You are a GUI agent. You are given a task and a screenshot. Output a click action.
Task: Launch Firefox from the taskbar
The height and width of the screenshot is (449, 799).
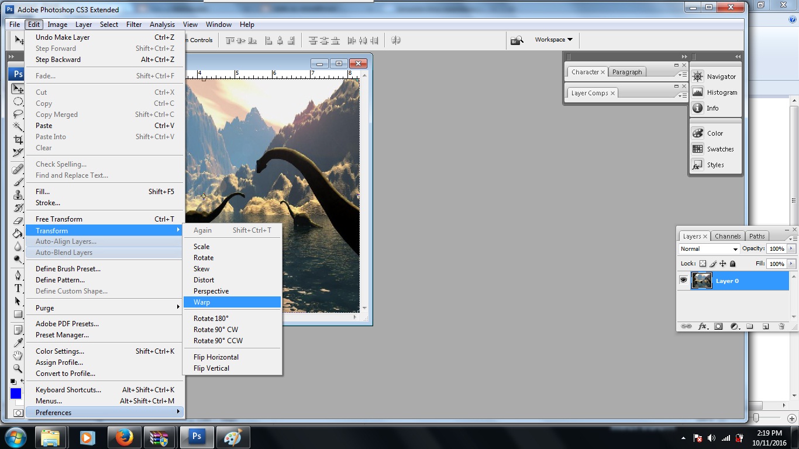tap(124, 437)
